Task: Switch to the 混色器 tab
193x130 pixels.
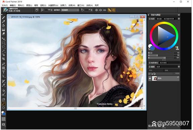Action: 159,19
